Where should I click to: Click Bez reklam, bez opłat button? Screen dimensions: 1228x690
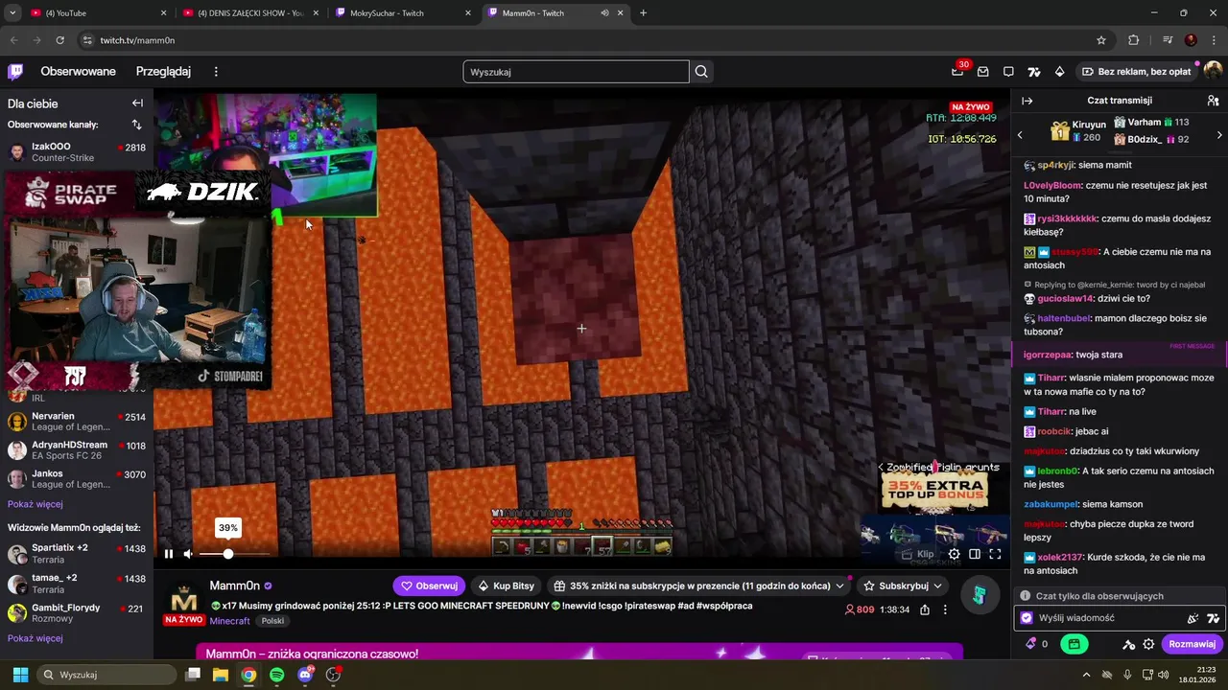pyautogui.click(x=1136, y=72)
